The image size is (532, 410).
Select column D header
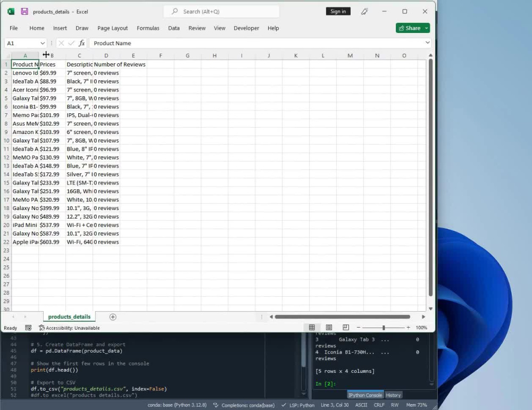[x=106, y=56]
